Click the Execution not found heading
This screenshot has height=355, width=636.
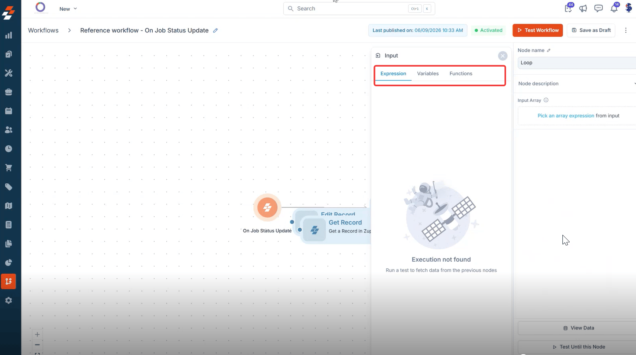tap(441, 260)
